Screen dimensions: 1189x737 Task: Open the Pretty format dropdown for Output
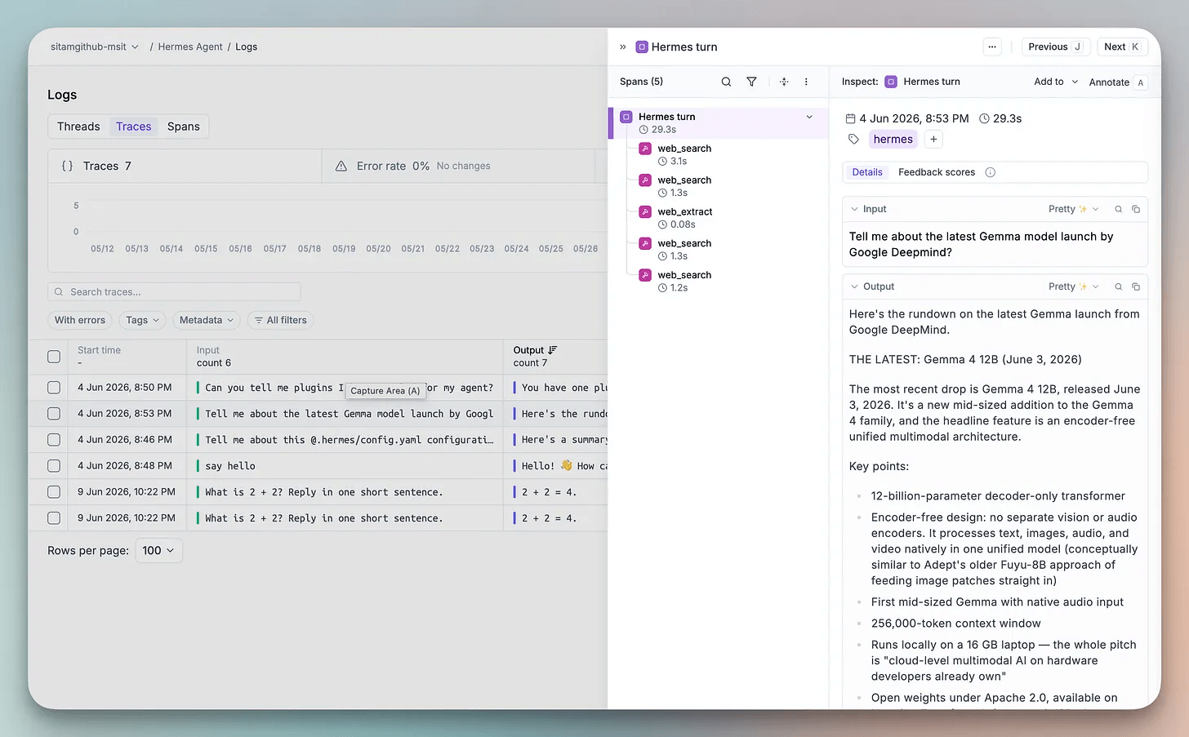(1074, 286)
